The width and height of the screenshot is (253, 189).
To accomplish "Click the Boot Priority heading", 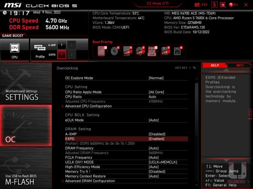I will [x=103, y=42].
